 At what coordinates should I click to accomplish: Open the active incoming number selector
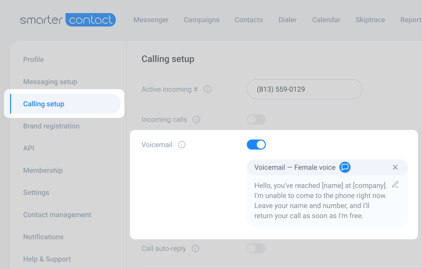click(x=304, y=89)
